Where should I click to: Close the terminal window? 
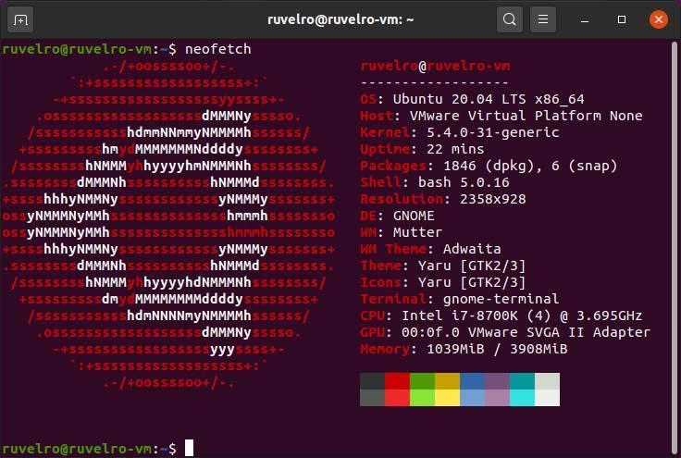tap(659, 19)
